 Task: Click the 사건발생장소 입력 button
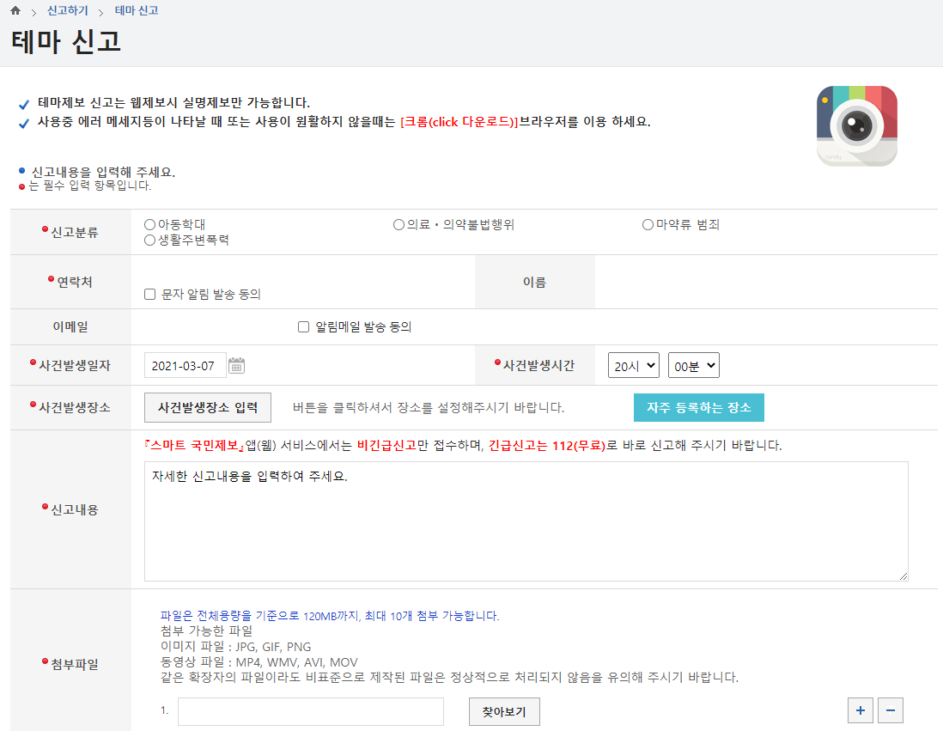click(207, 407)
